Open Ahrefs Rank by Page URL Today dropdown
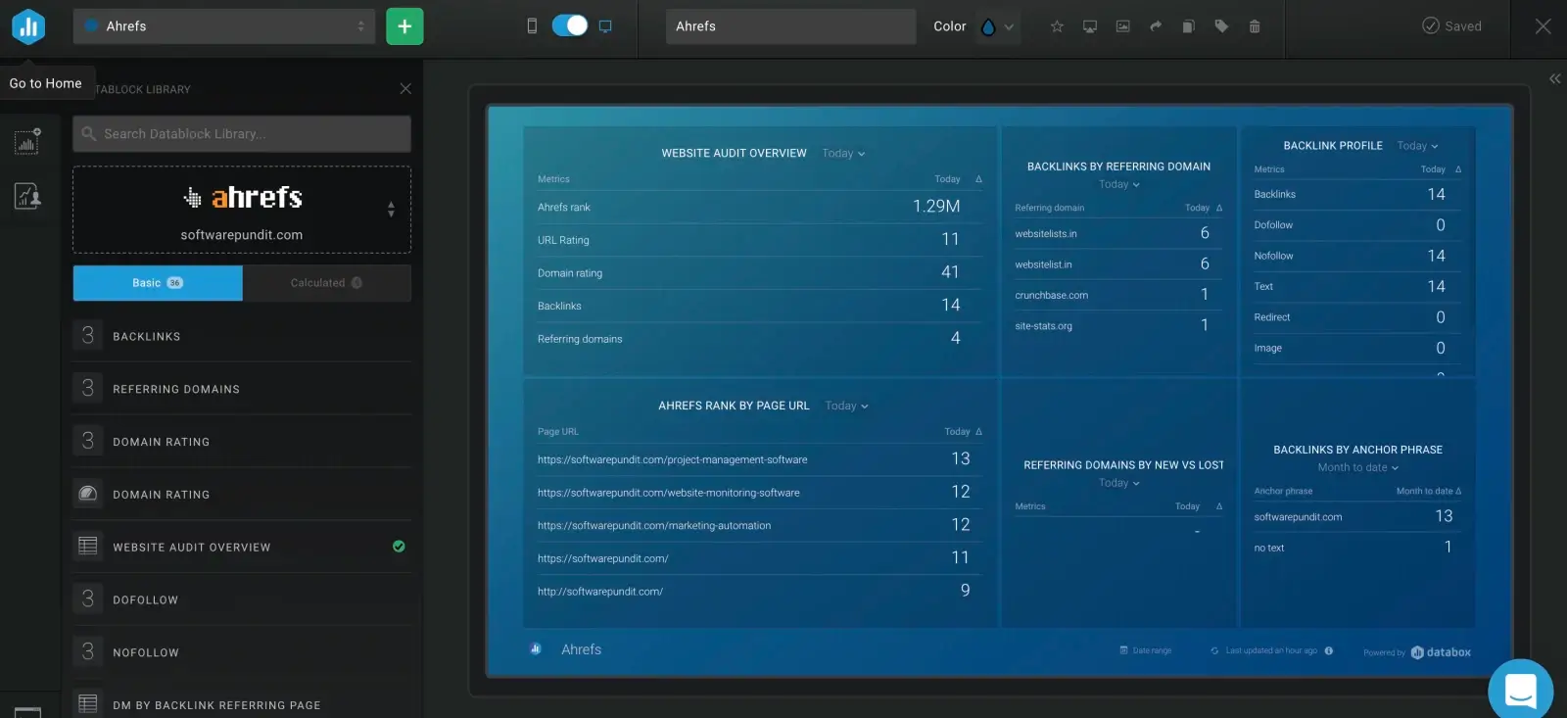The height and width of the screenshot is (718, 1567). (x=846, y=406)
